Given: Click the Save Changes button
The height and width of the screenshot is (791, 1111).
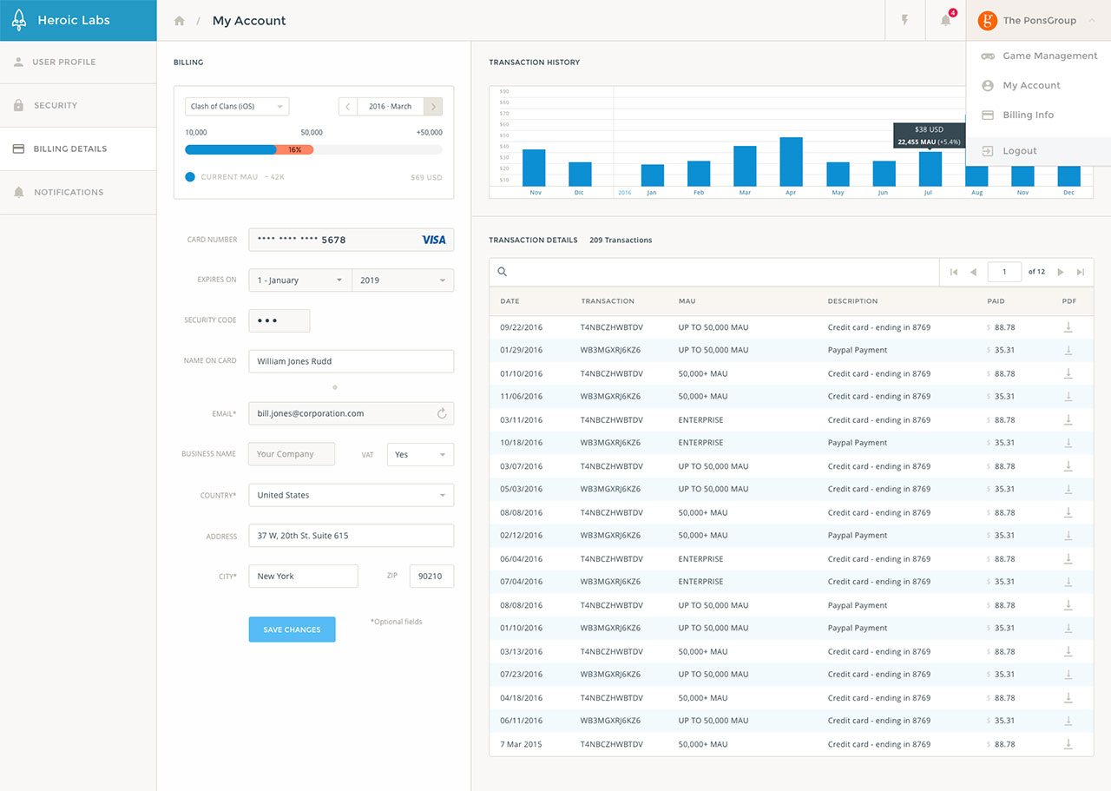Looking at the screenshot, I should coord(292,630).
